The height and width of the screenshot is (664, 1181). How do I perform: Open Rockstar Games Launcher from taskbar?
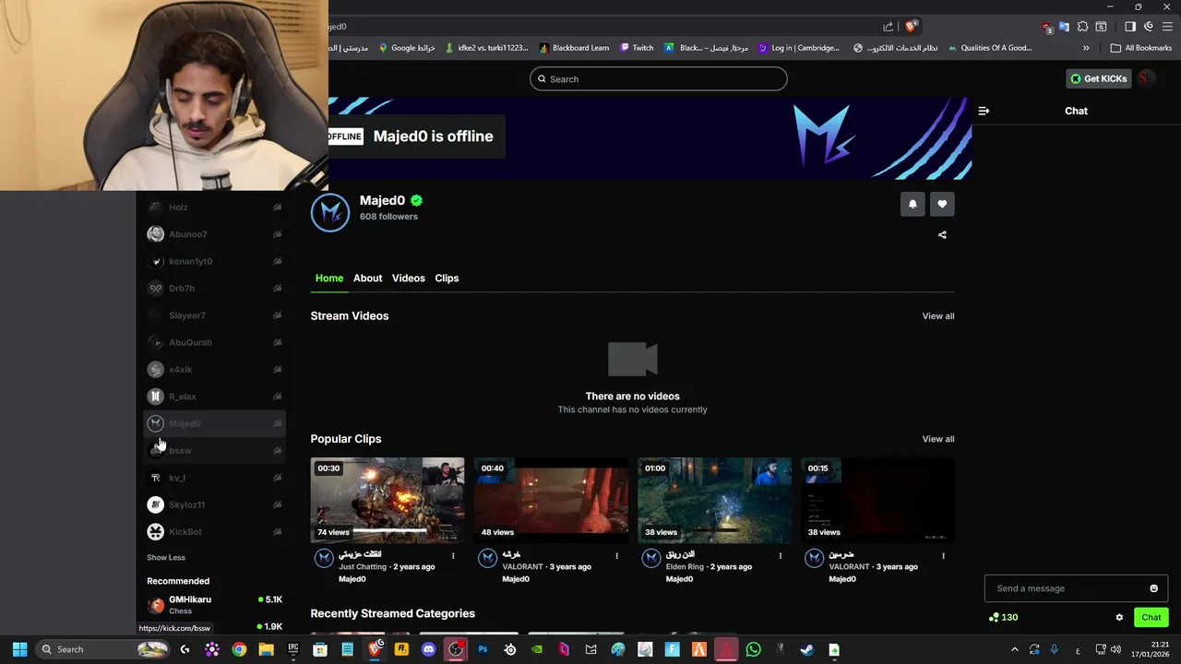[401, 649]
